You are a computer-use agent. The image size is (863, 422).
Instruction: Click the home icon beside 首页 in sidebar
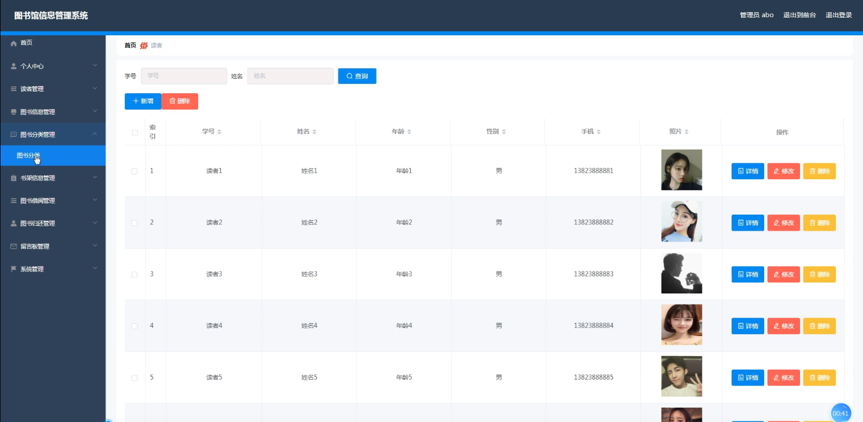[x=14, y=43]
